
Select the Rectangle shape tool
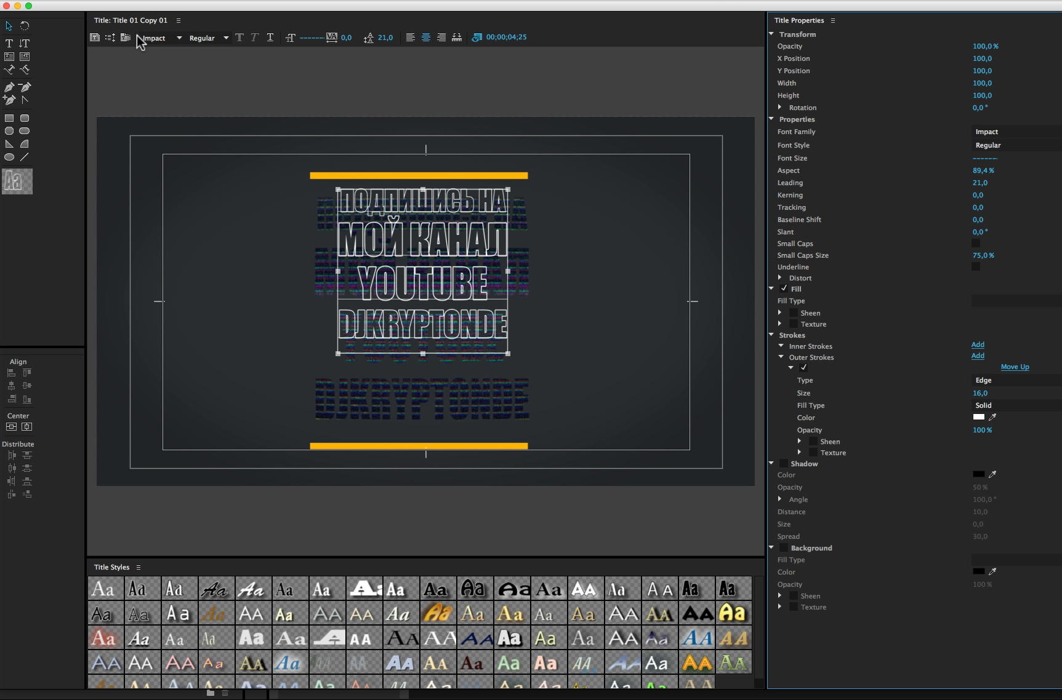pyautogui.click(x=9, y=118)
